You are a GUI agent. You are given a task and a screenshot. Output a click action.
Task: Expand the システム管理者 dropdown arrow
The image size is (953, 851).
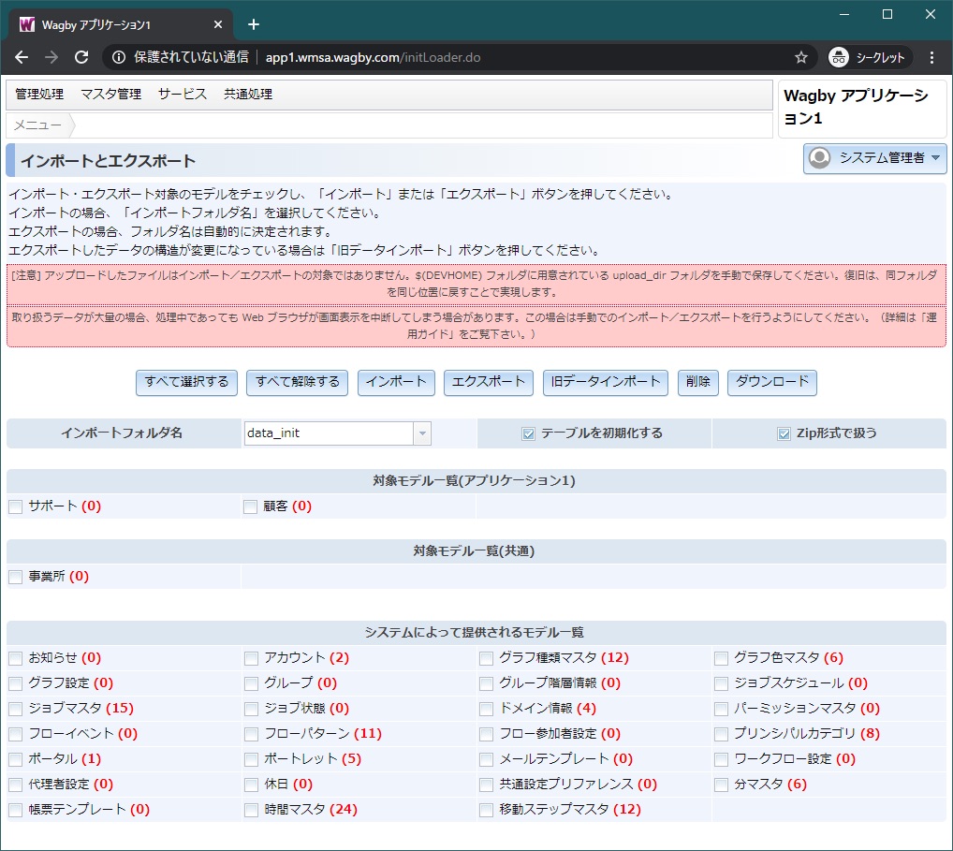click(935, 158)
